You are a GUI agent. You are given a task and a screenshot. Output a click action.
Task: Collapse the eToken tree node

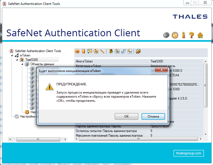12,55
